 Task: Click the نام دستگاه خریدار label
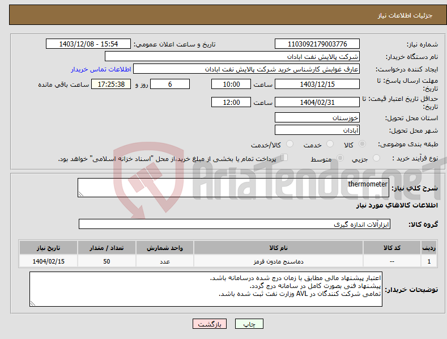click(412, 57)
